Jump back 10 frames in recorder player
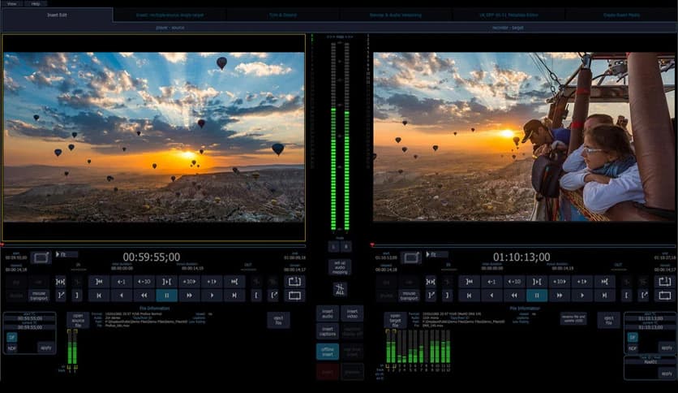 point(514,281)
